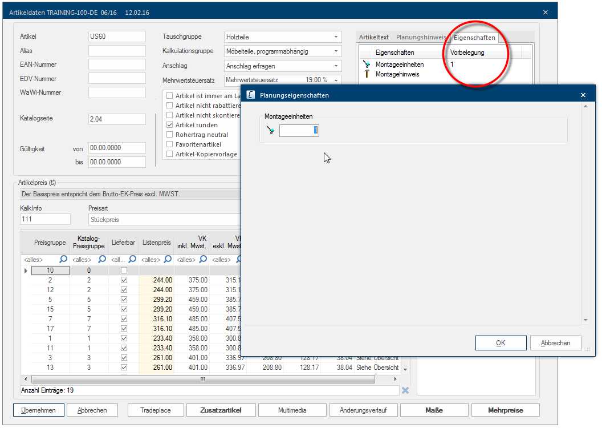Click the Listenpreis column search icon
602x428 pixels.
pyautogui.click(x=168, y=259)
